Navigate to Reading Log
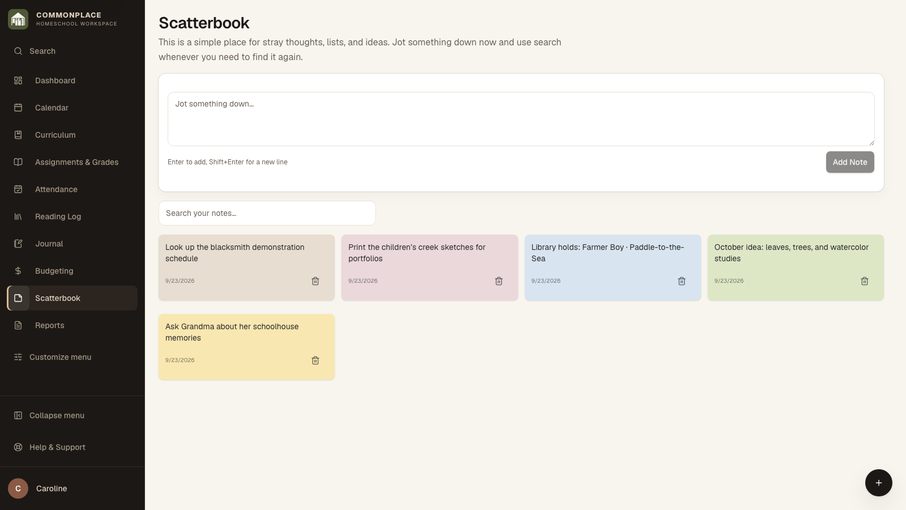The height and width of the screenshot is (510, 906). pos(72,216)
